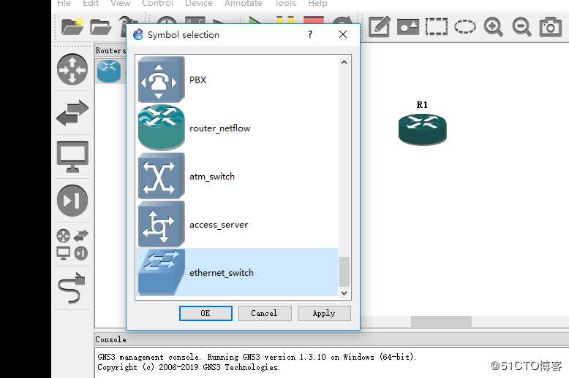Image resolution: width=569 pixels, height=378 pixels.
Task: Select the draw ellipse tool
Action: tap(465, 27)
